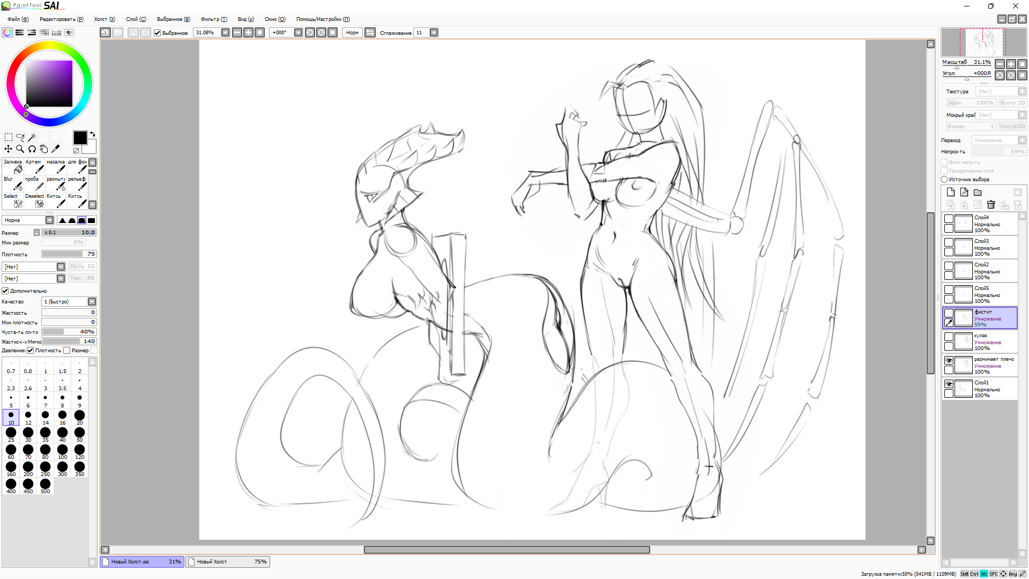1029x579 pixels.
Task: Open the Редактировать menu
Action: [x=62, y=19]
